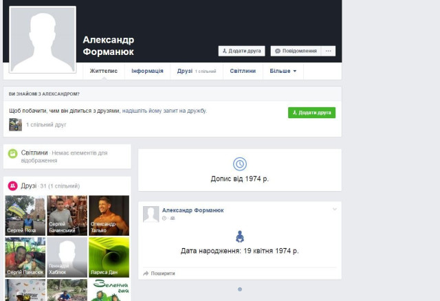Click the Повідомлення button on cover
This screenshot has height=301, width=440.
click(x=295, y=51)
